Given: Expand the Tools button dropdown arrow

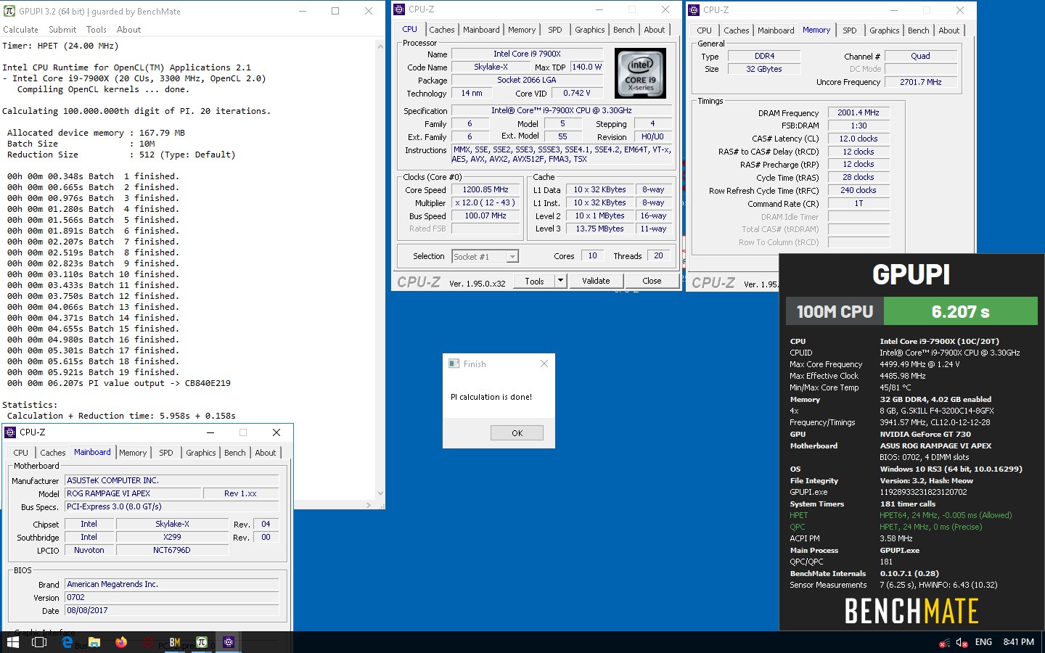Looking at the screenshot, I should click(560, 281).
